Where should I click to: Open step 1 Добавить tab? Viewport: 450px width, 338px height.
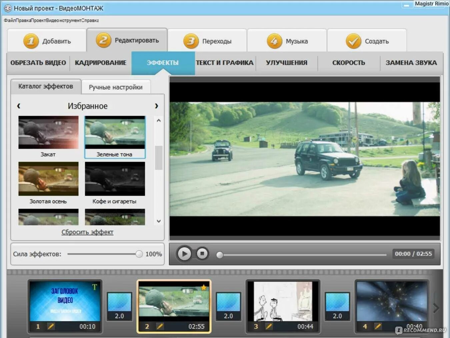[x=47, y=41]
